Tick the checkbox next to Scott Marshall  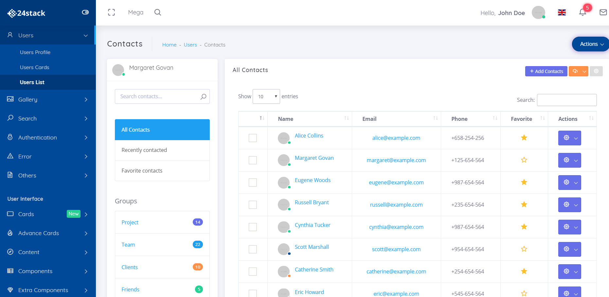[x=253, y=249]
